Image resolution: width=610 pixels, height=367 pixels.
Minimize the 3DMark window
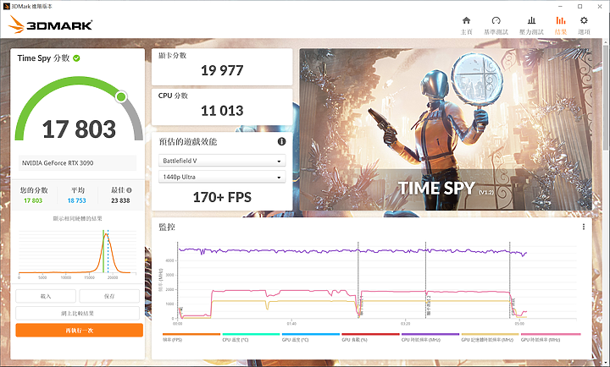pos(560,6)
